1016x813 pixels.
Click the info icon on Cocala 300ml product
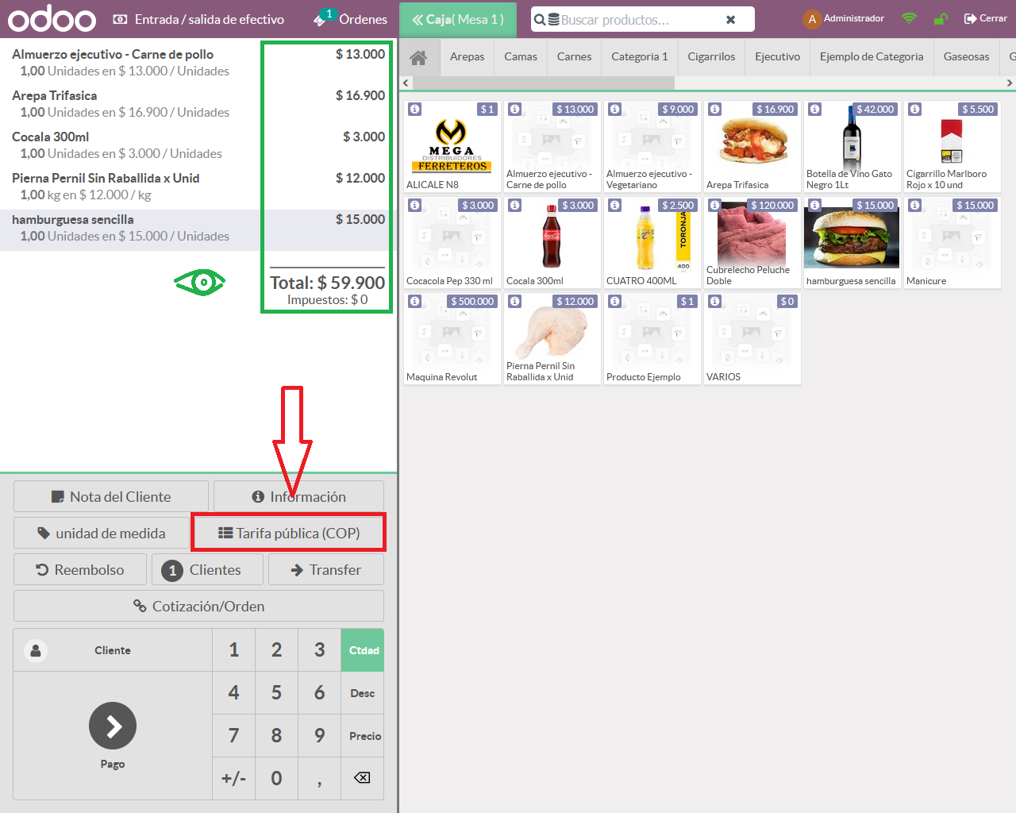[515, 206]
